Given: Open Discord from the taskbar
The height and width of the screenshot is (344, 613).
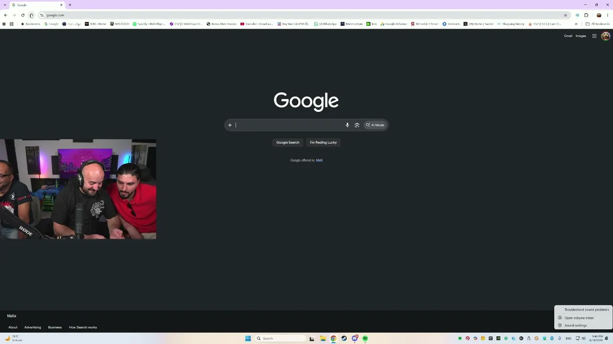Looking at the screenshot, I should pos(354,339).
